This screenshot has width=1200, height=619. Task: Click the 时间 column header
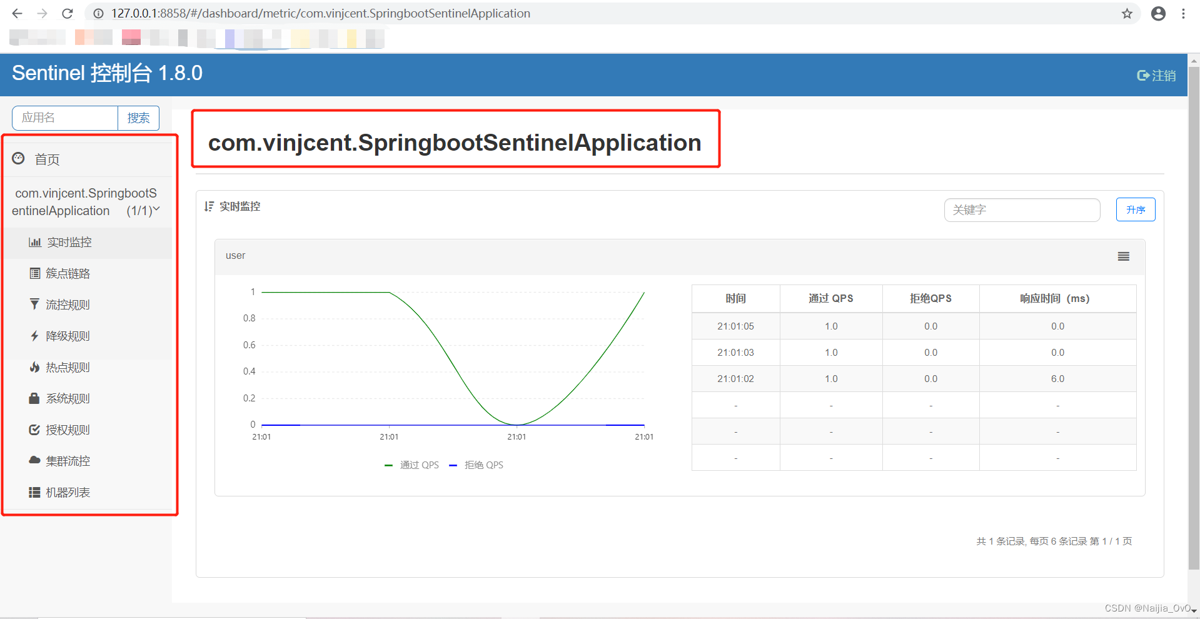click(735, 299)
